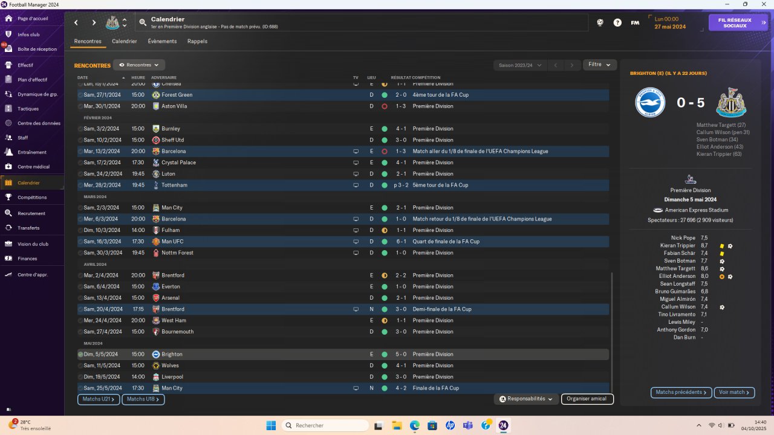Click the FM menu logo

635,23
